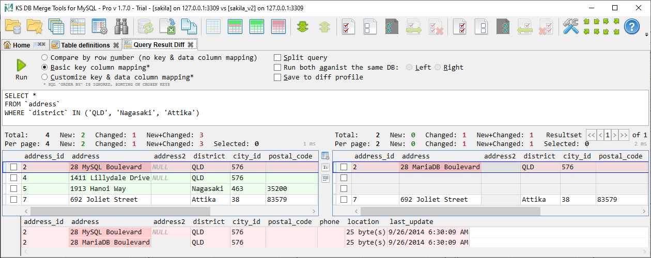Click the export to Excel icon
This screenshot has width=651, height=258.
(167, 26)
